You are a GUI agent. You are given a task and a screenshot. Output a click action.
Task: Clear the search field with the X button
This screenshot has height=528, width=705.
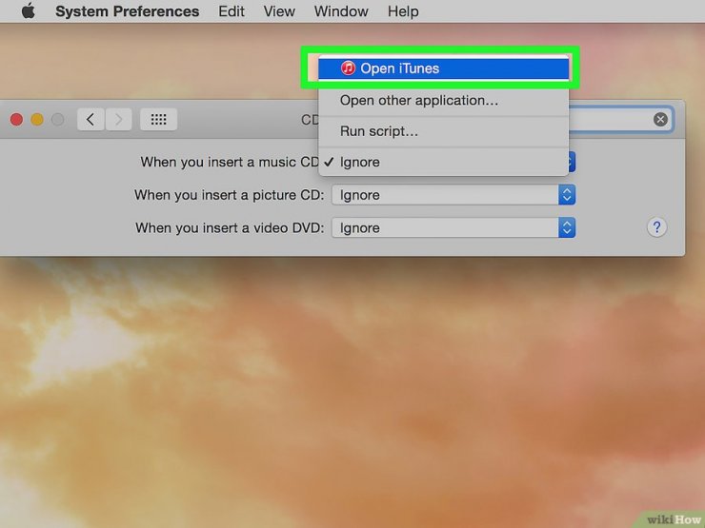coord(660,120)
